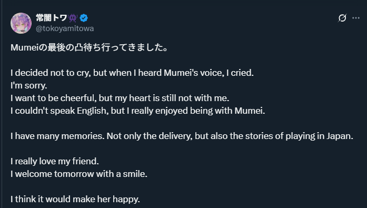
Task: Open the three-dot more options menu
Action: coord(356,18)
